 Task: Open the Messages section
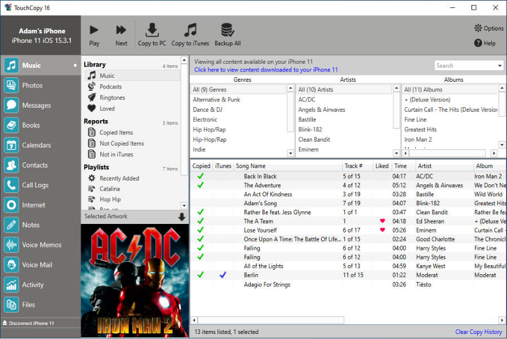(x=41, y=105)
